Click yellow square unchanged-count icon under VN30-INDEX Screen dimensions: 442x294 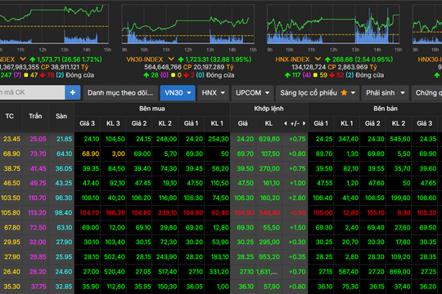(x=173, y=75)
